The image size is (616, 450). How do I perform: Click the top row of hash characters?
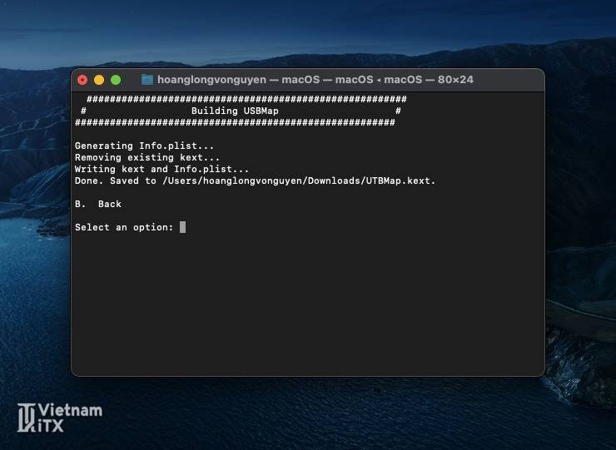(x=246, y=99)
